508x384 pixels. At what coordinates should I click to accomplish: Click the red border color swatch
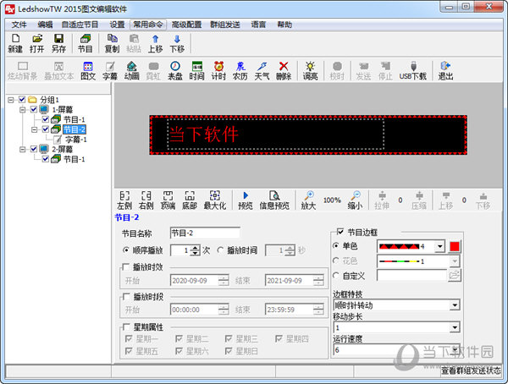click(454, 246)
